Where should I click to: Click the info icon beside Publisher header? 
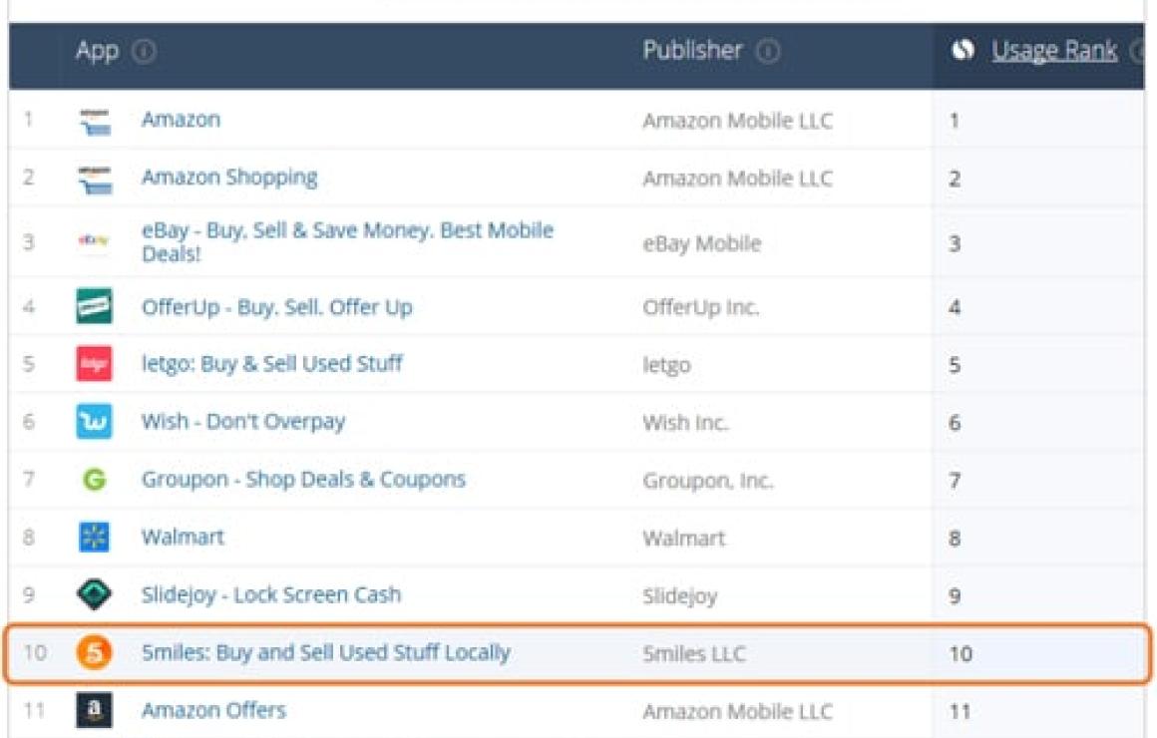pos(767,52)
